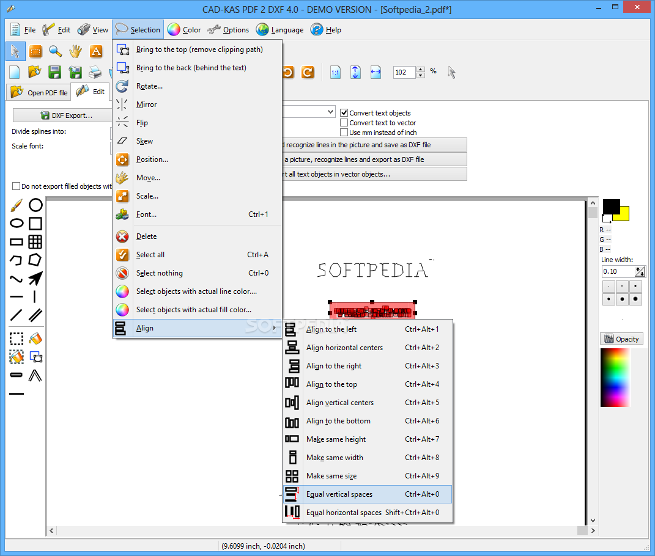This screenshot has width=655, height=556.
Task: Increase the zoom percentage spinner
Action: point(421,69)
